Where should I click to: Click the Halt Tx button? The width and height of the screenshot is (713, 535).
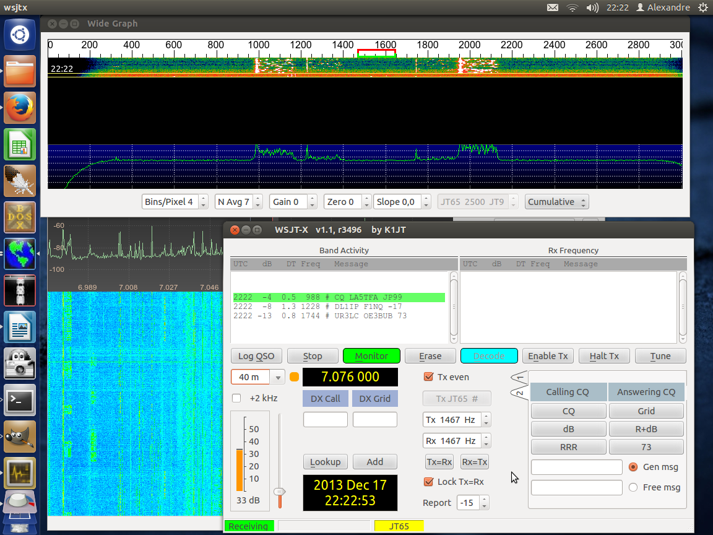coord(604,356)
